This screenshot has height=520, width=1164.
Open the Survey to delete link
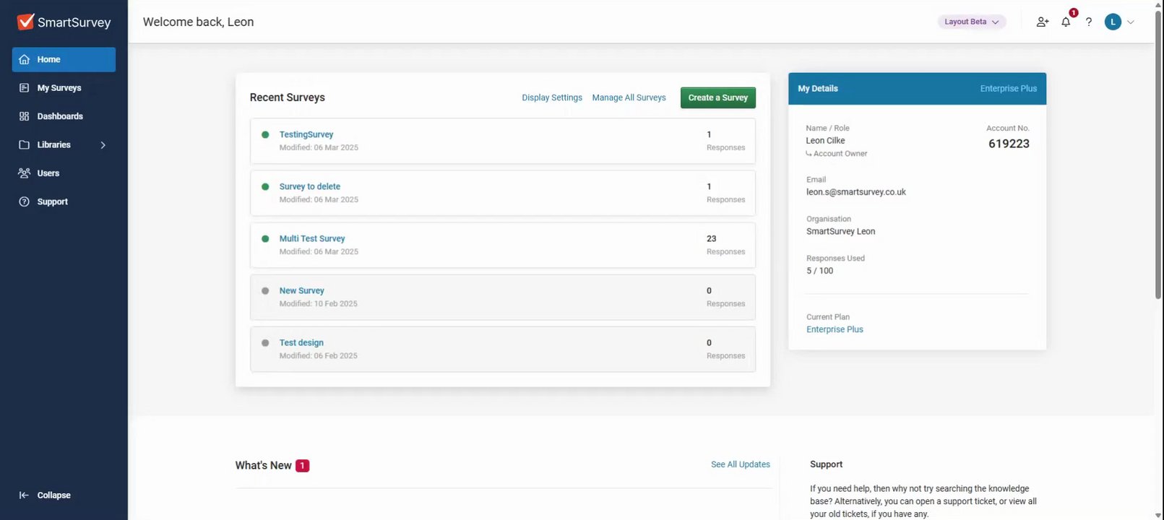pyautogui.click(x=310, y=186)
